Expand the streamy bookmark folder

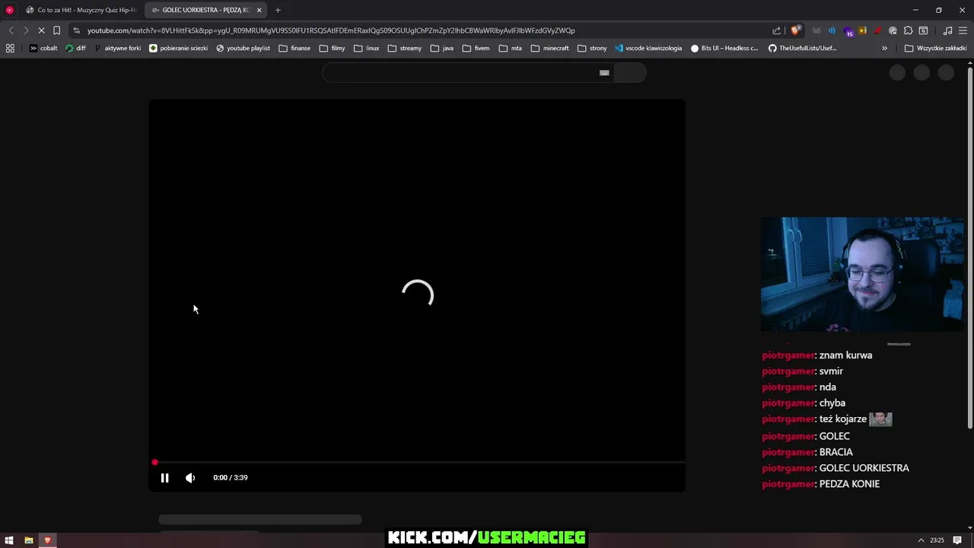pos(404,48)
